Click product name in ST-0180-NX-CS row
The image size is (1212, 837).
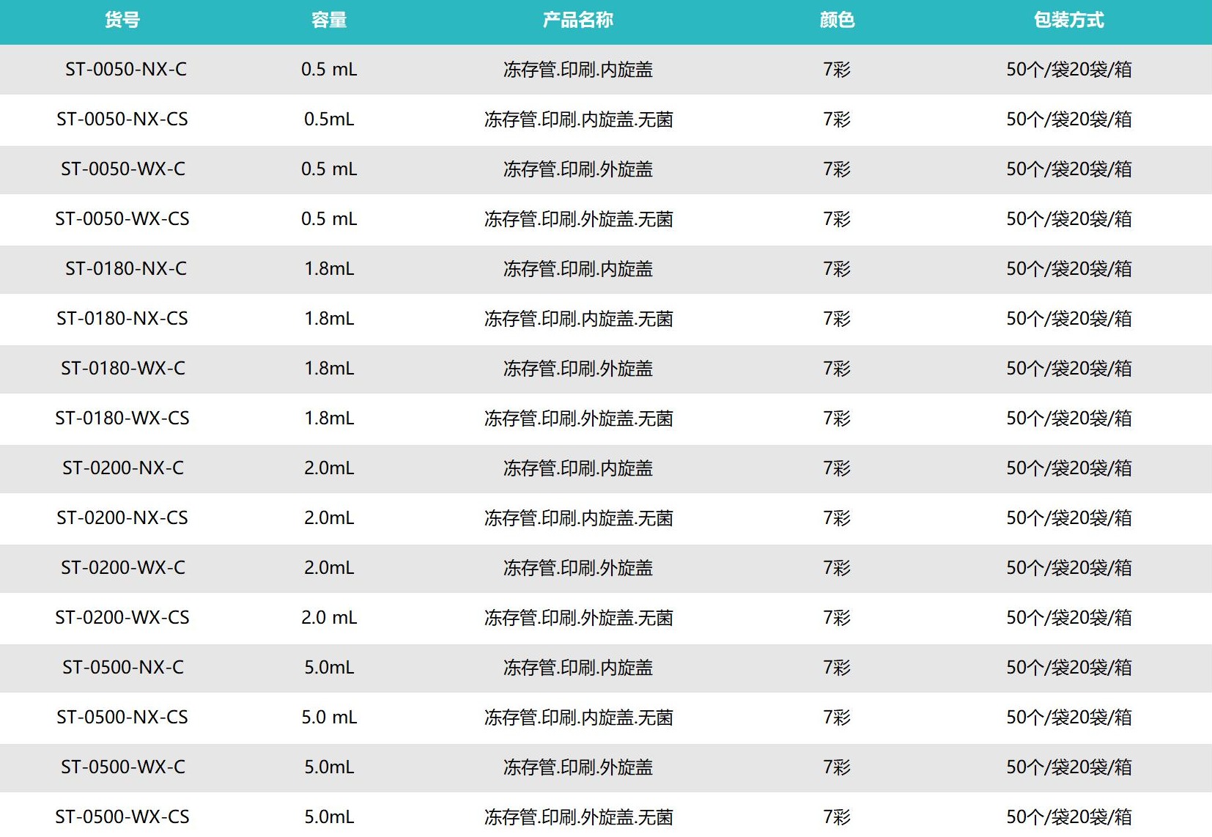point(579,319)
